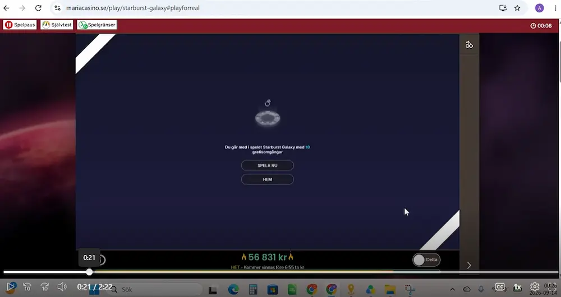Play the video with the play button
Viewport: 561px width, 297px height.
pos(11,287)
